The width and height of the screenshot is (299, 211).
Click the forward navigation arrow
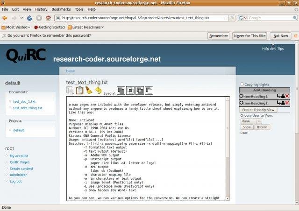[x=14, y=18]
